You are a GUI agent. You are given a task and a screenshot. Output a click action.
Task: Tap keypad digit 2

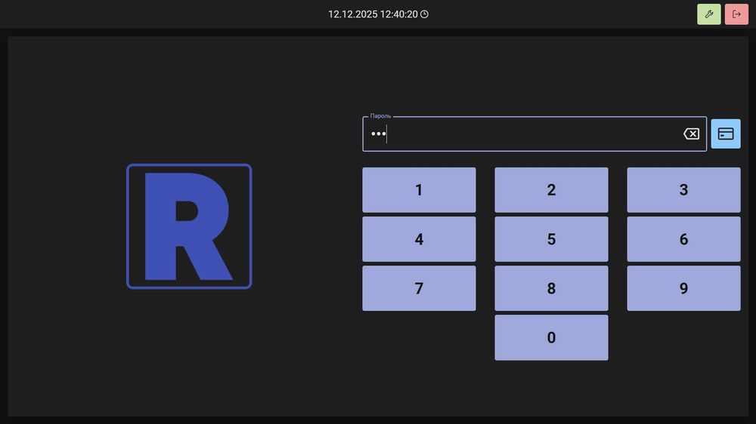coord(551,189)
